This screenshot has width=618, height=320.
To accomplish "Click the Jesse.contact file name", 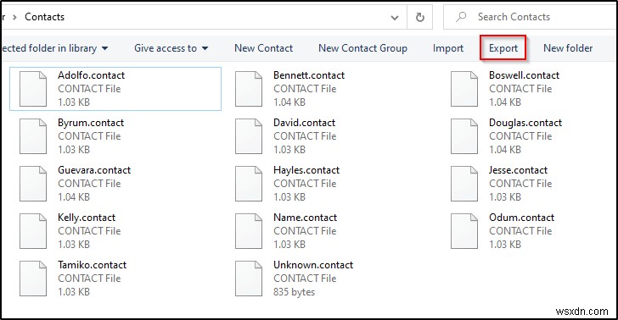I will [519, 170].
